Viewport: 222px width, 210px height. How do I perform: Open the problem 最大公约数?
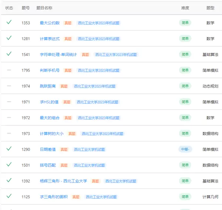[x=50, y=23]
